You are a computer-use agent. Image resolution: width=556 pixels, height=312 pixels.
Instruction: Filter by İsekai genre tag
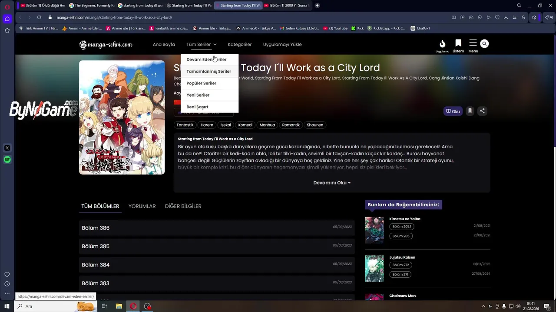point(226,125)
